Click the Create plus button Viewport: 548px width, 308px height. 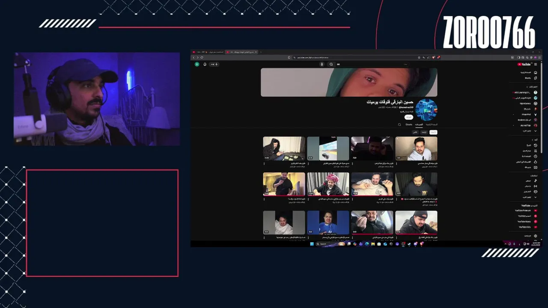tap(214, 64)
